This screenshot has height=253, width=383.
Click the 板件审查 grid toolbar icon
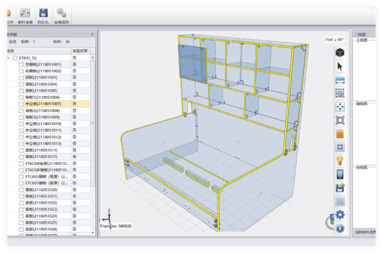pos(25,13)
